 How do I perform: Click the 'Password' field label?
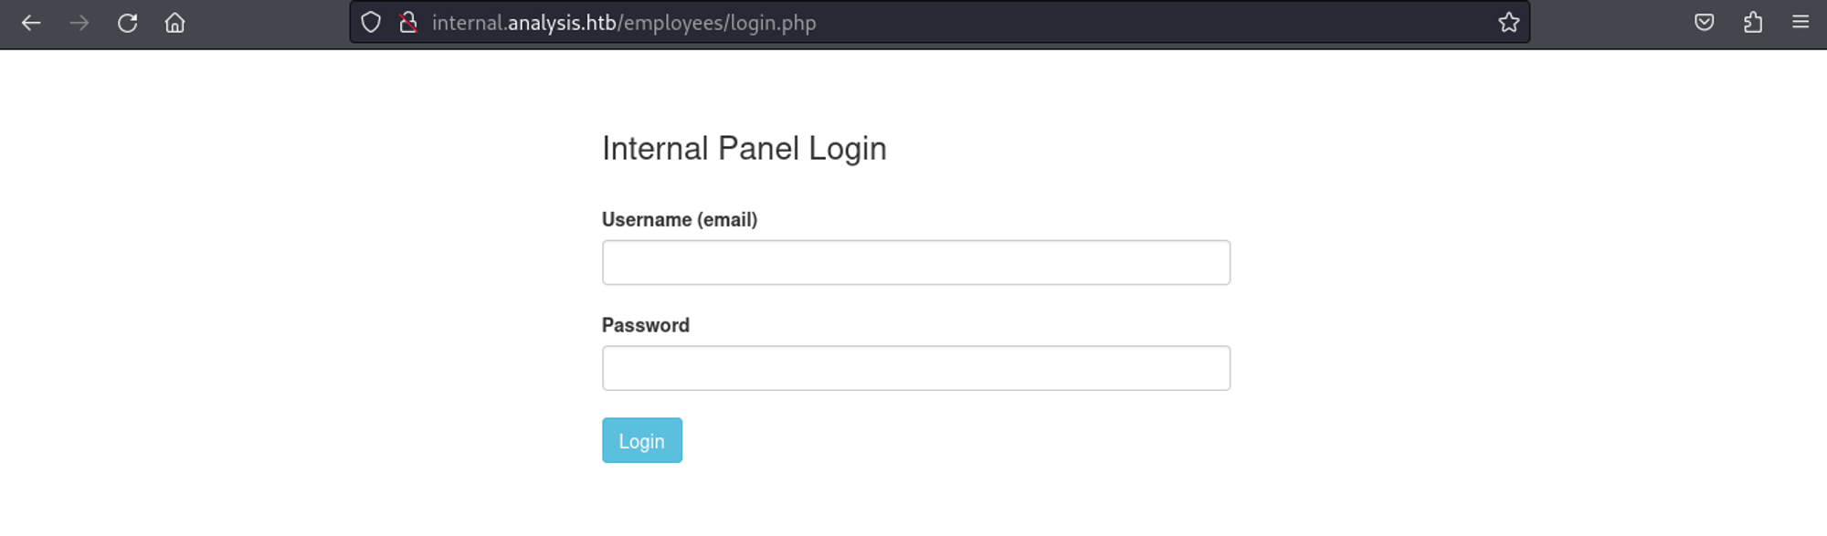tap(645, 326)
